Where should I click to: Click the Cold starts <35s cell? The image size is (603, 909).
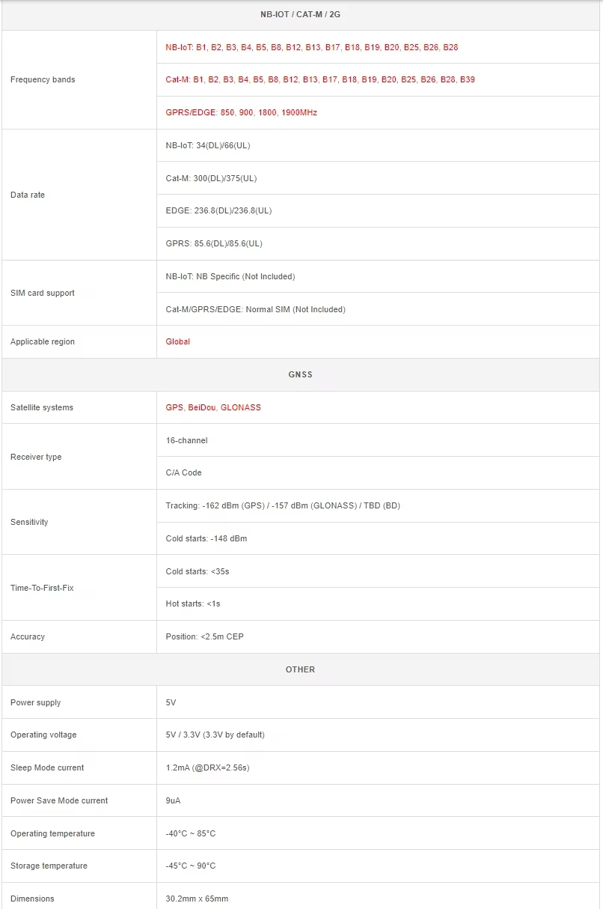pos(198,571)
